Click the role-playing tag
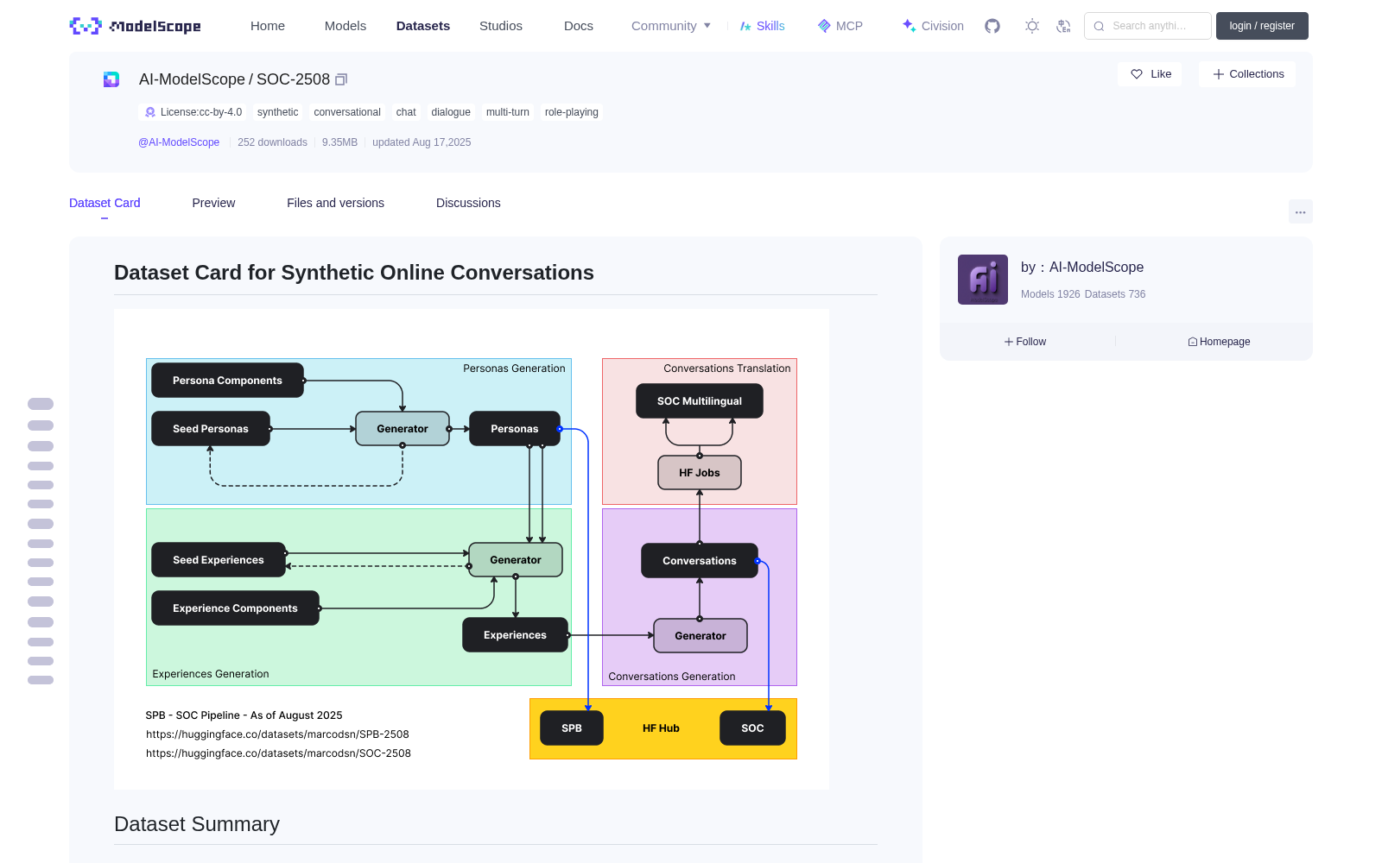This screenshot has height=863, width=1382. tap(572, 112)
